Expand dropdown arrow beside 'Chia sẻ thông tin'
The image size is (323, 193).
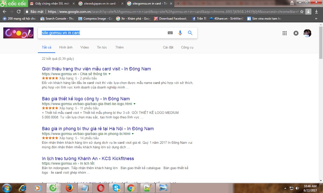[109, 74]
